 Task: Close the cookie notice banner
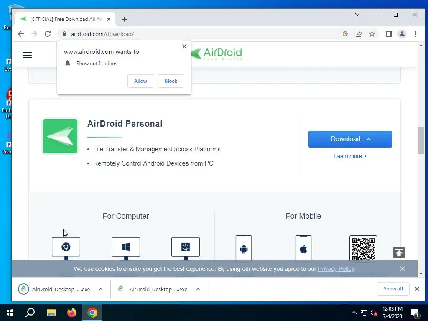point(403,269)
